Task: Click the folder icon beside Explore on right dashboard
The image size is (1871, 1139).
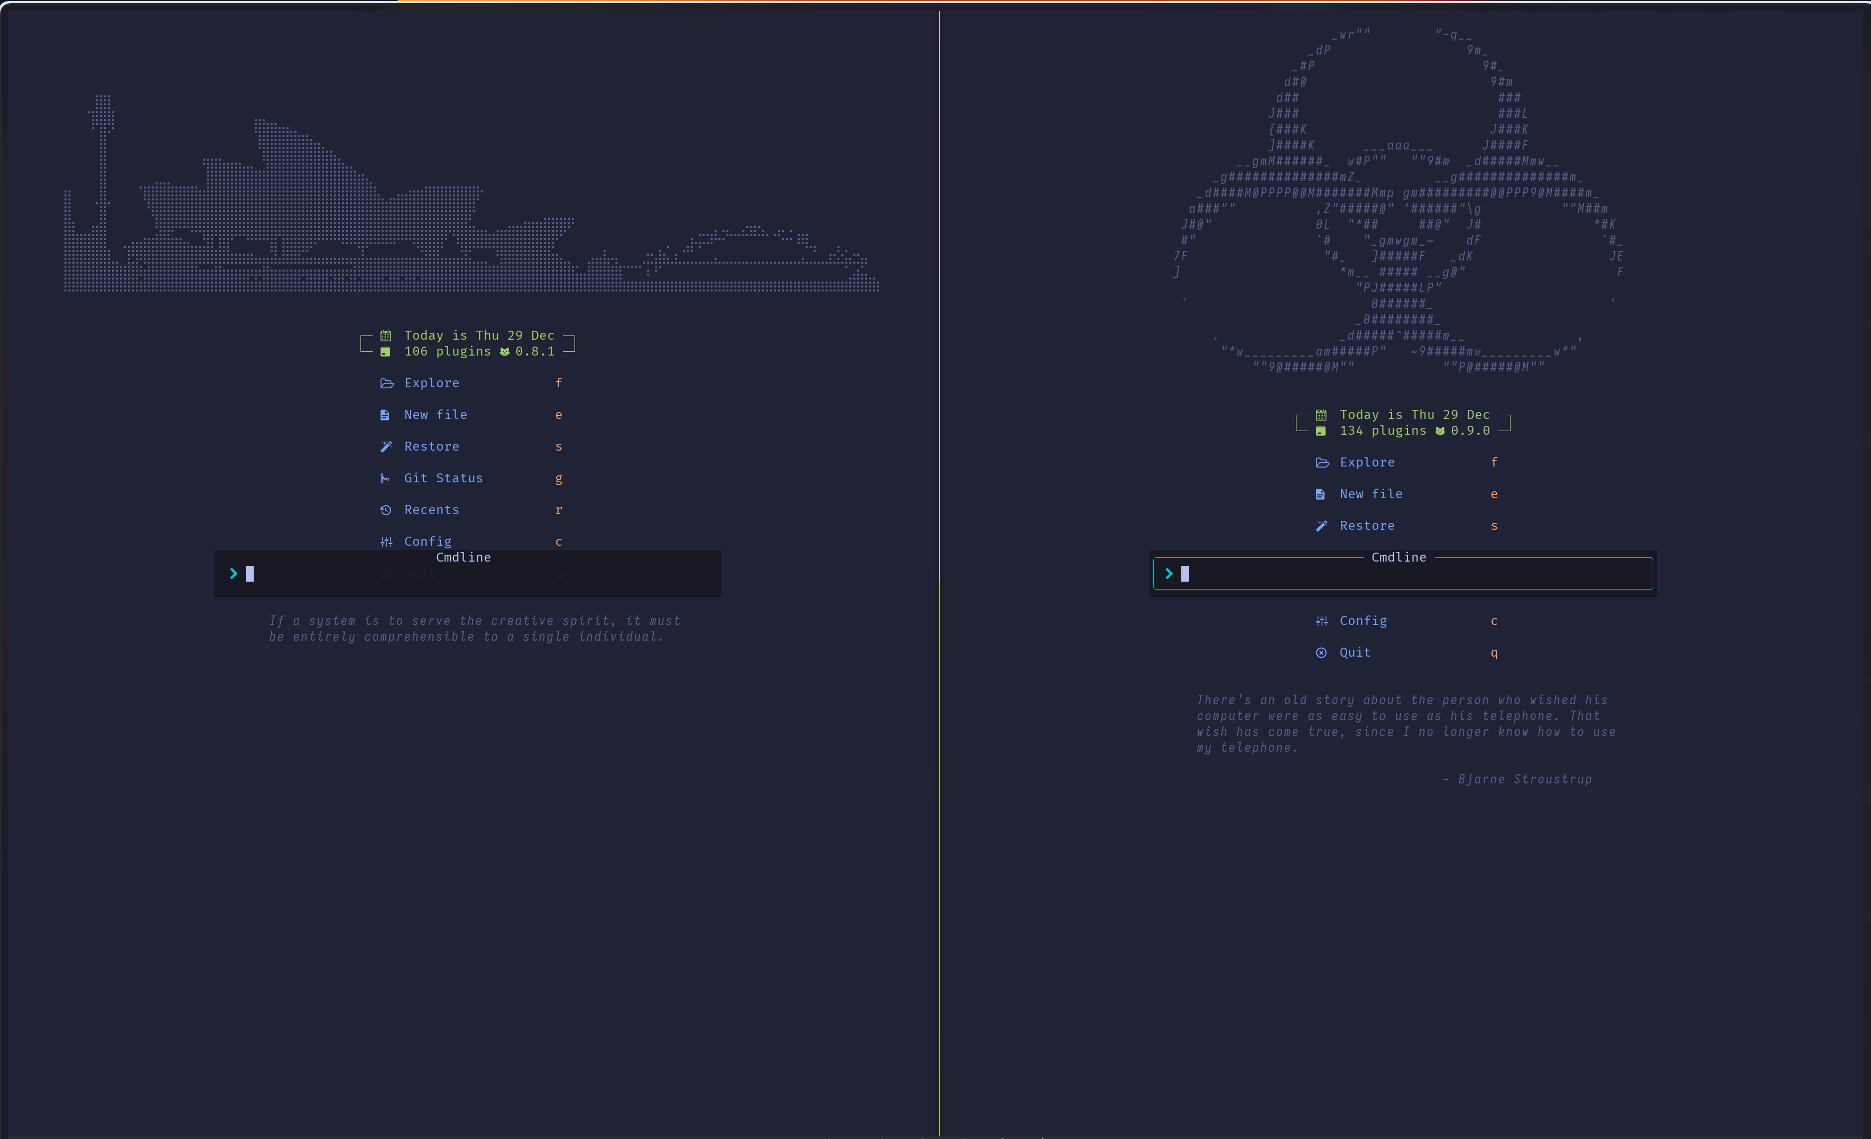Action: [x=1323, y=462]
